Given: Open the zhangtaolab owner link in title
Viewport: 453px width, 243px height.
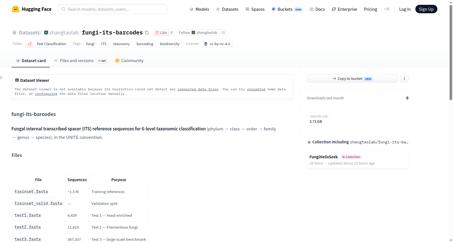Looking at the screenshot, I should pos(64,32).
